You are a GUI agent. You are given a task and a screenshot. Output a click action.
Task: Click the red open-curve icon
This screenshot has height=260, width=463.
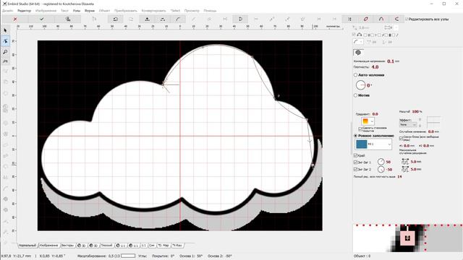pyautogui.click(x=396, y=19)
